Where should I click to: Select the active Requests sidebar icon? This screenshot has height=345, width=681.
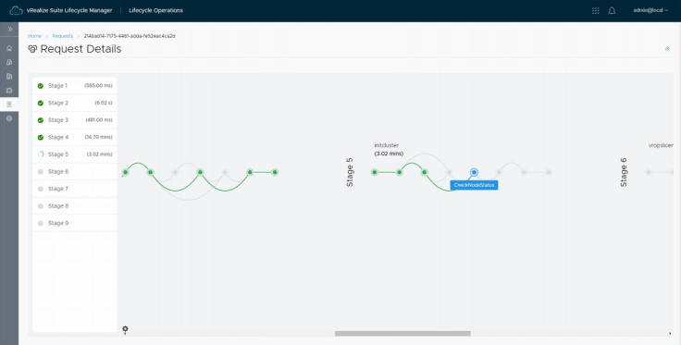[x=9, y=105]
